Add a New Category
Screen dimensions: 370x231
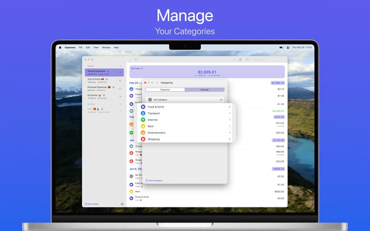[154, 181]
